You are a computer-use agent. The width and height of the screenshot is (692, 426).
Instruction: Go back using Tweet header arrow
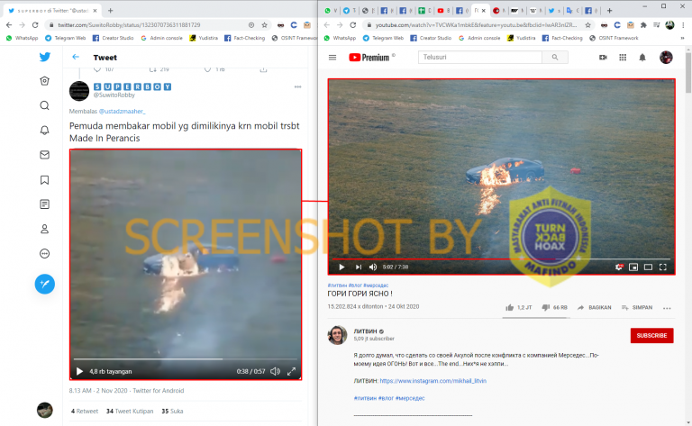click(76, 57)
